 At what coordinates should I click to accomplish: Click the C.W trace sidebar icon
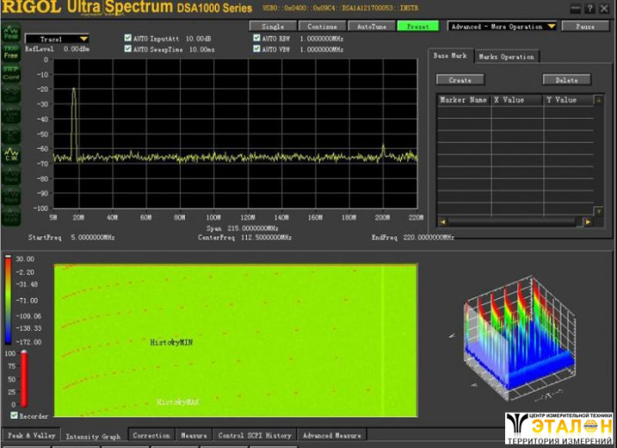click(11, 156)
